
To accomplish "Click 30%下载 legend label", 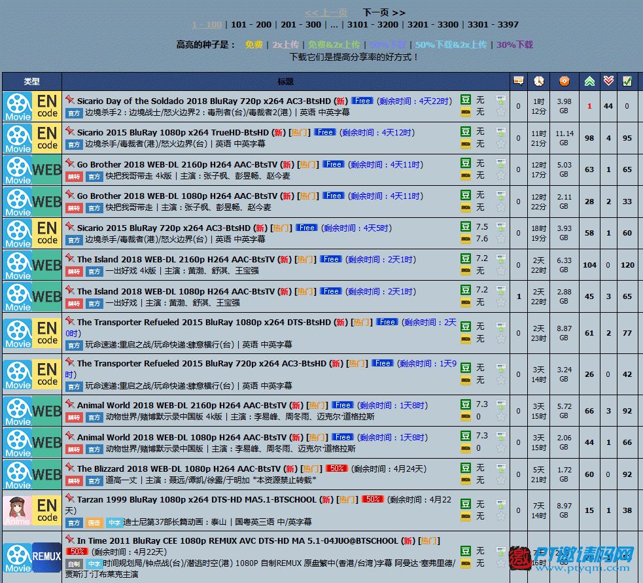I will pyautogui.click(x=515, y=44).
